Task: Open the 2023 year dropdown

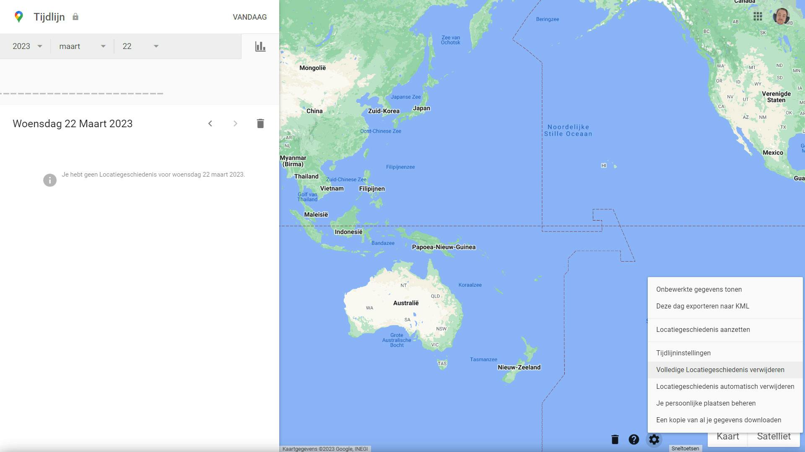Action: 27,46
